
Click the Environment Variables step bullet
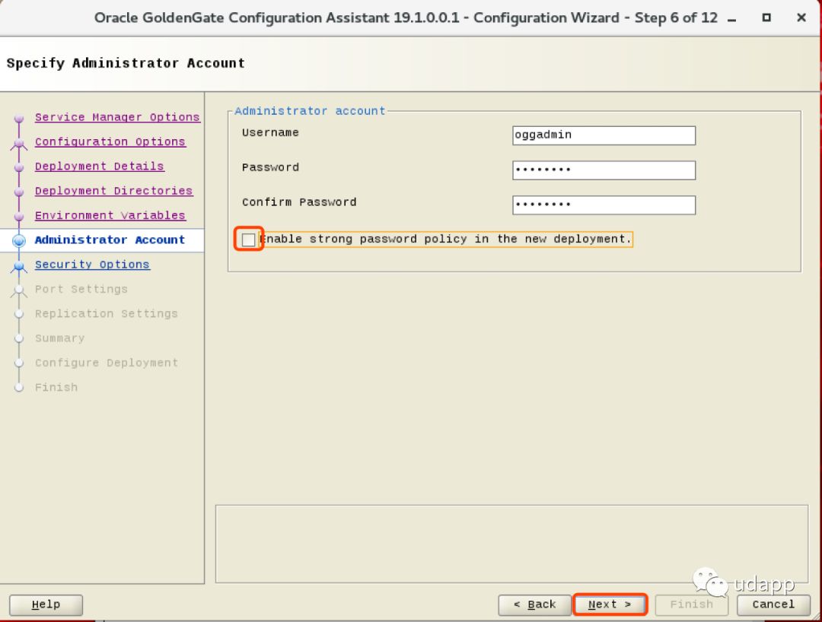coord(19,216)
